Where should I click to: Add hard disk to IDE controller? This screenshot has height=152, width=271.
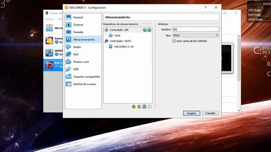[x=149, y=30]
